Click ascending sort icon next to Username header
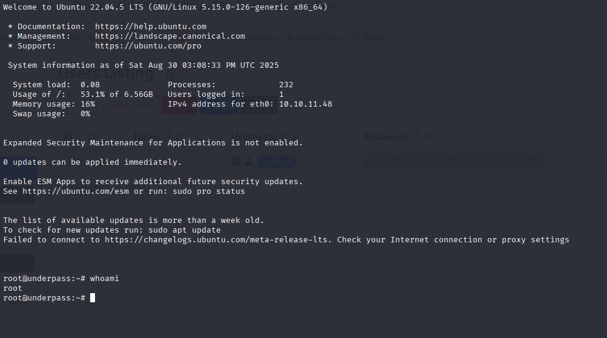The width and height of the screenshot is (607, 338). pyautogui.click(x=284, y=136)
